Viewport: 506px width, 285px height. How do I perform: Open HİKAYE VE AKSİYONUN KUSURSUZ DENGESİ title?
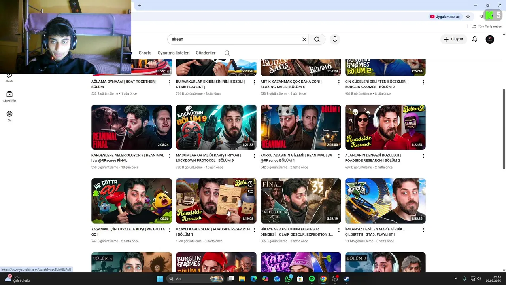click(296, 232)
